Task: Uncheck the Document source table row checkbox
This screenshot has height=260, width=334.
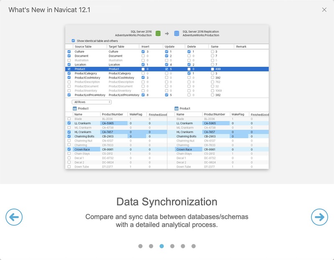Action: click(x=69, y=56)
